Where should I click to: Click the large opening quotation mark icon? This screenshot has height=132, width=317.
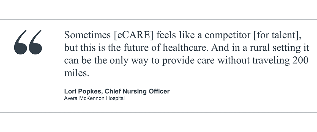(28, 42)
